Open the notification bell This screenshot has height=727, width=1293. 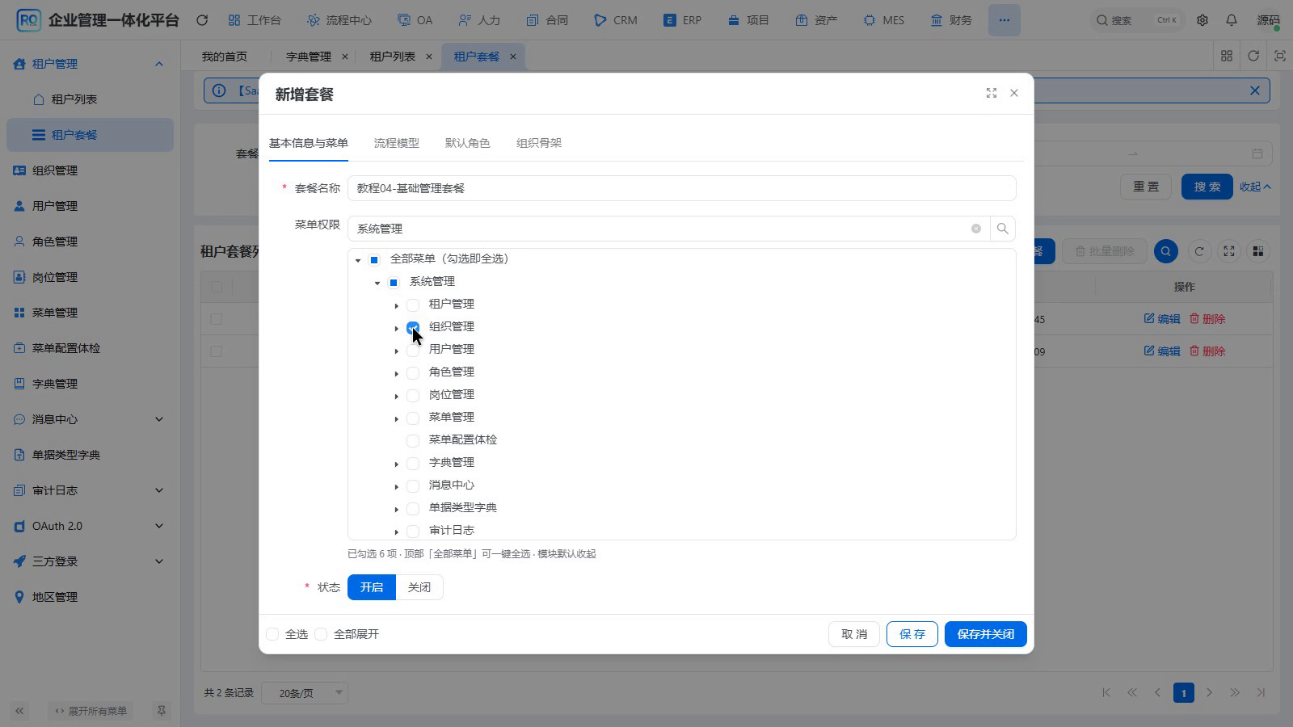(1232, 20)
